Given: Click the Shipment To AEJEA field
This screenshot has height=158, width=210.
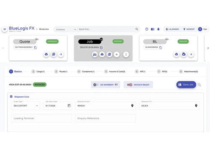Looking at the screenshot, I should click(169, 106).
